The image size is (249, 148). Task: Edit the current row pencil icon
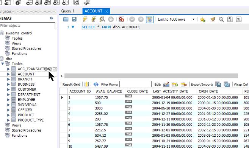pyautogui.click(x=166, y=84)
